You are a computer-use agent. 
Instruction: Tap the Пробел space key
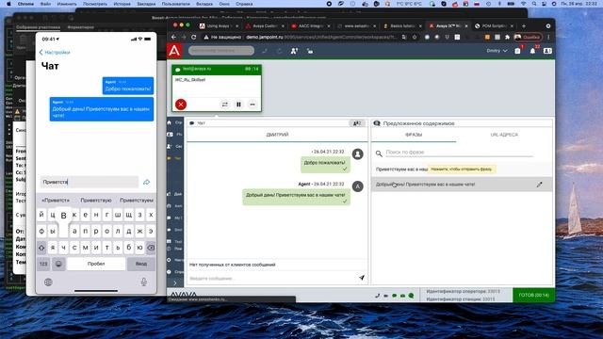tap(96, 264)
